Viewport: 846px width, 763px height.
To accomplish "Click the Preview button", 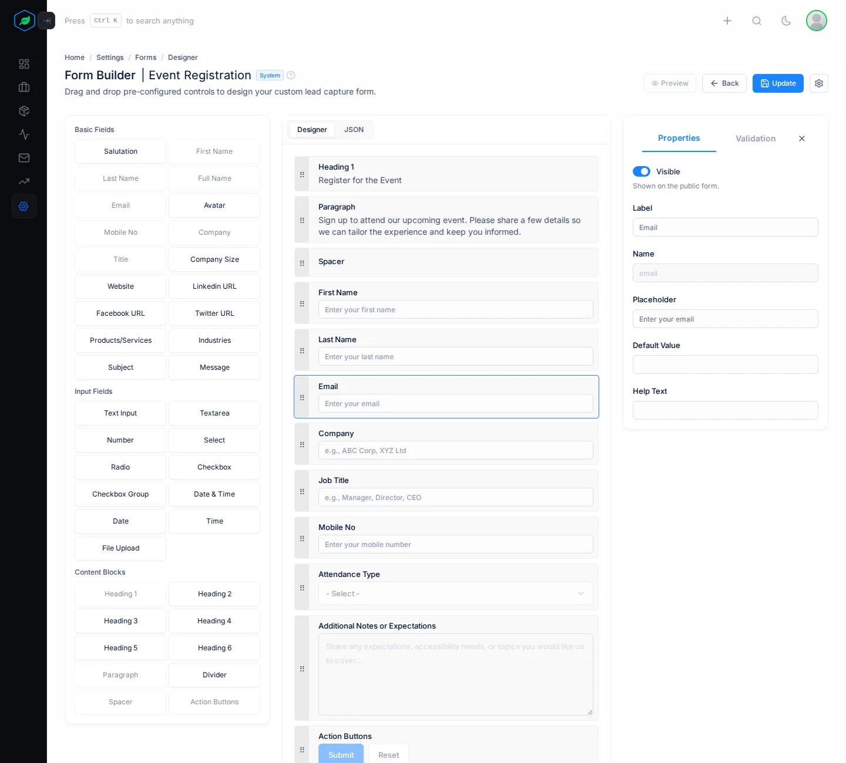I will pyautogui.click(x=670, y=83).
